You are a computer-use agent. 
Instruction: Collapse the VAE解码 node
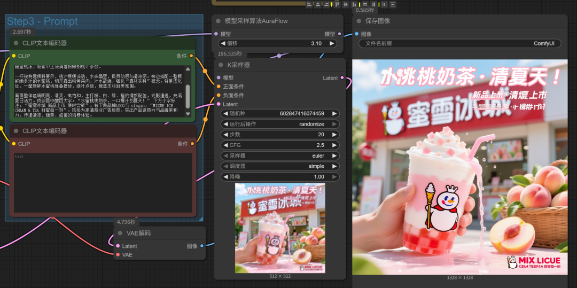pyautogui.click(x=120, y=233)
